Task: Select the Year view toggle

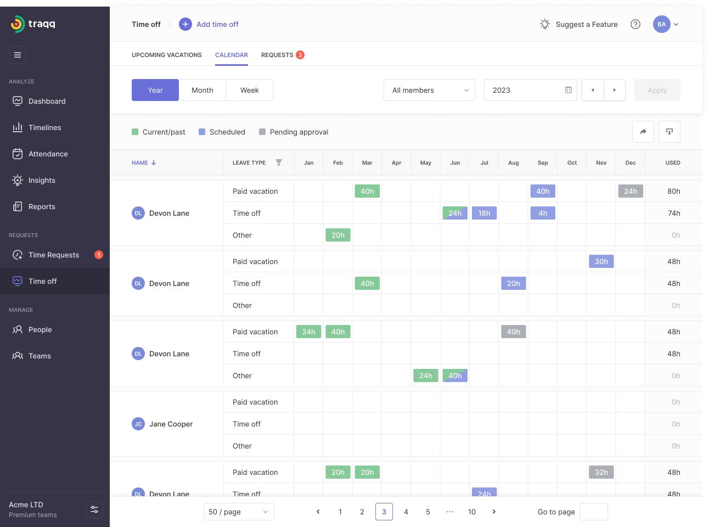Action: tap(155, 90)
